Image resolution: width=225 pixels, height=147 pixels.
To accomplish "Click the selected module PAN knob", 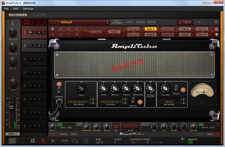I will (x=154, y=126).
